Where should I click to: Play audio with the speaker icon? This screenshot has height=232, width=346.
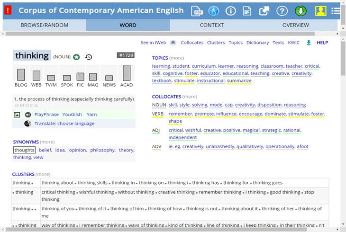(28, 115)
